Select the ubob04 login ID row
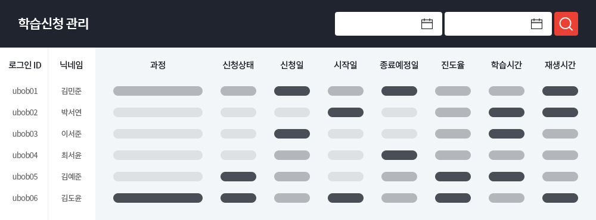Viewport: 596px width, 220px height. [x=25, y=155]
